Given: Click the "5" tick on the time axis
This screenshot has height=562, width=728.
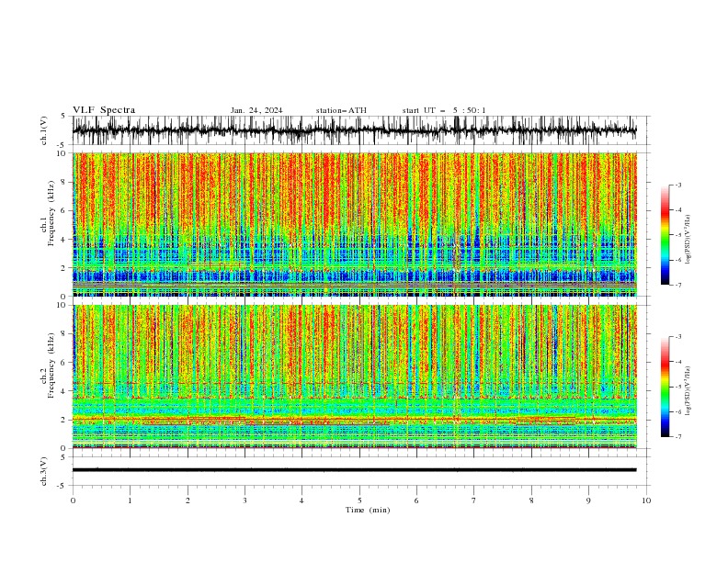Looking at the screenshot, I should (x=359, y=500).
